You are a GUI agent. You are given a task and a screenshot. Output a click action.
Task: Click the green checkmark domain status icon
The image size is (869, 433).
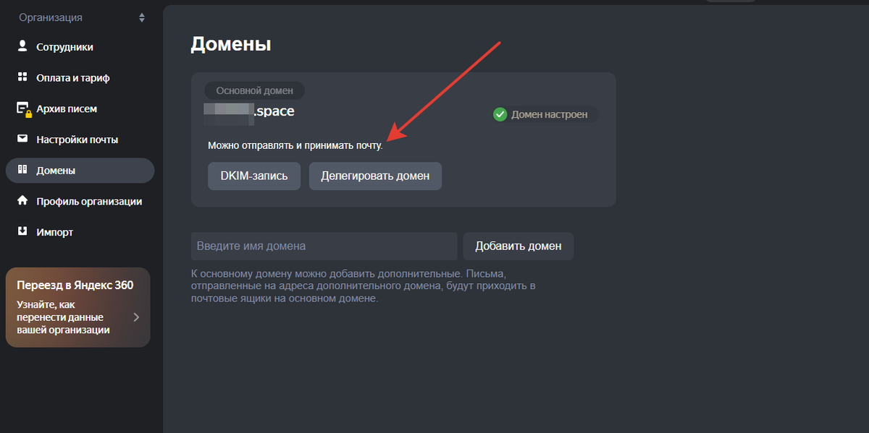coord(500,114)
